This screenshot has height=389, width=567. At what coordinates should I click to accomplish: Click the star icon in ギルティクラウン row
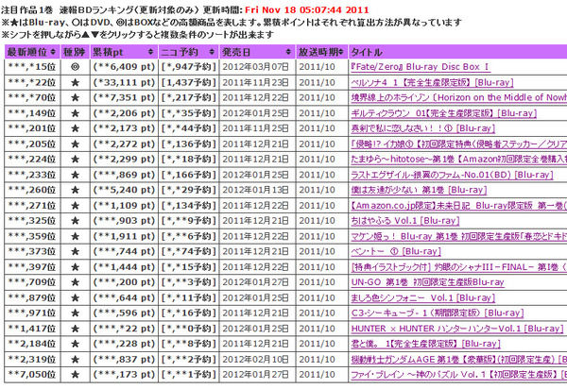(x=75, y=113)
